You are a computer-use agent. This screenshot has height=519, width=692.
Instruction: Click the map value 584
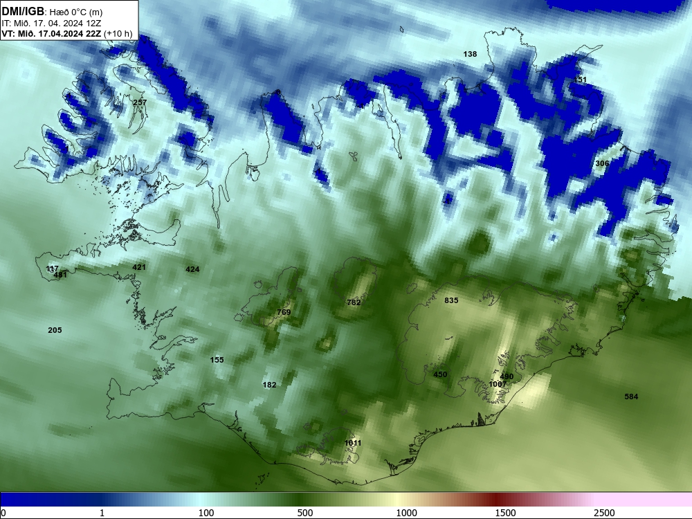coord(631,397)
